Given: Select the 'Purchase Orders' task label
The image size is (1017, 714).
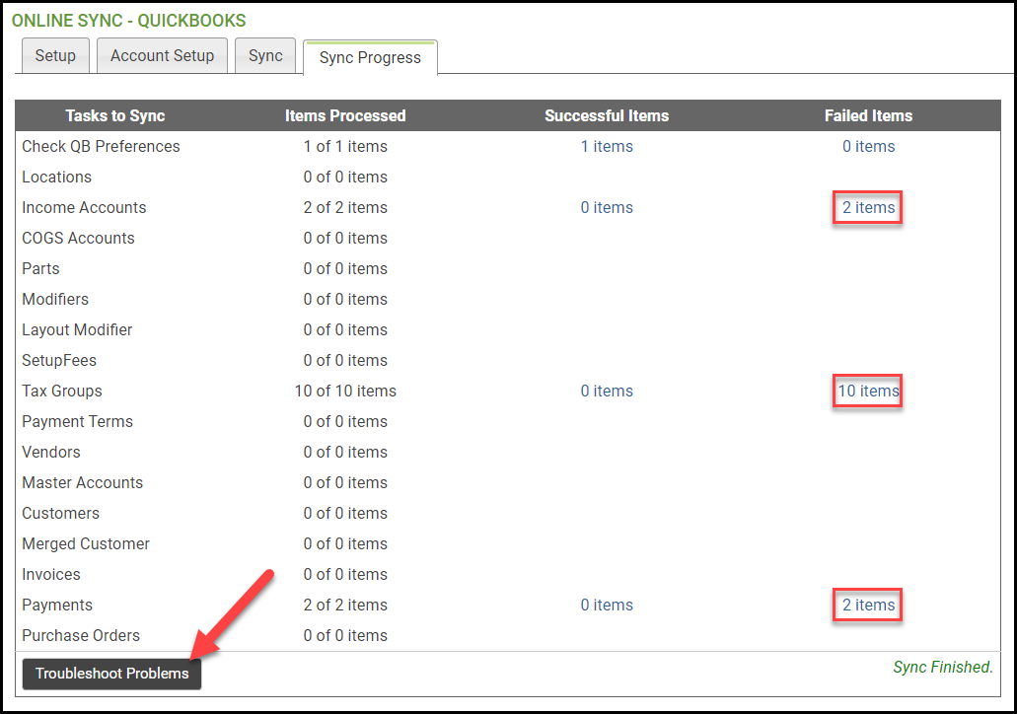Looking at the screenshot, I should coord(81,635).
